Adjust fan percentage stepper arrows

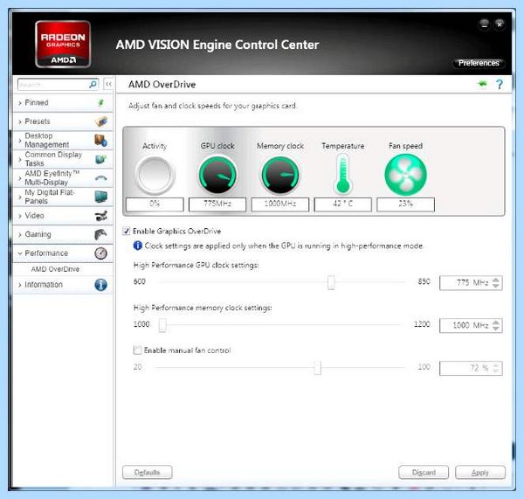(496, 368)
